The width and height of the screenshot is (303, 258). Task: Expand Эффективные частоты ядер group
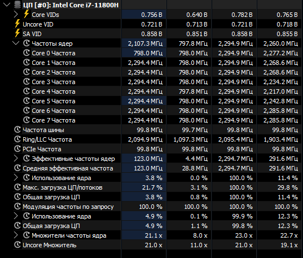tap(16, 158)
